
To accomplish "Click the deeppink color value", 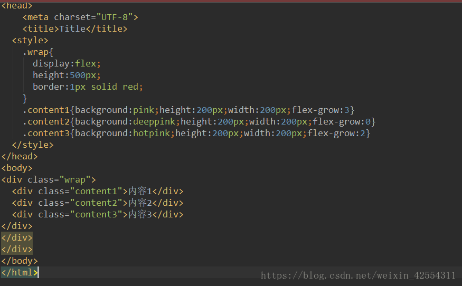I will pos(154,122).
